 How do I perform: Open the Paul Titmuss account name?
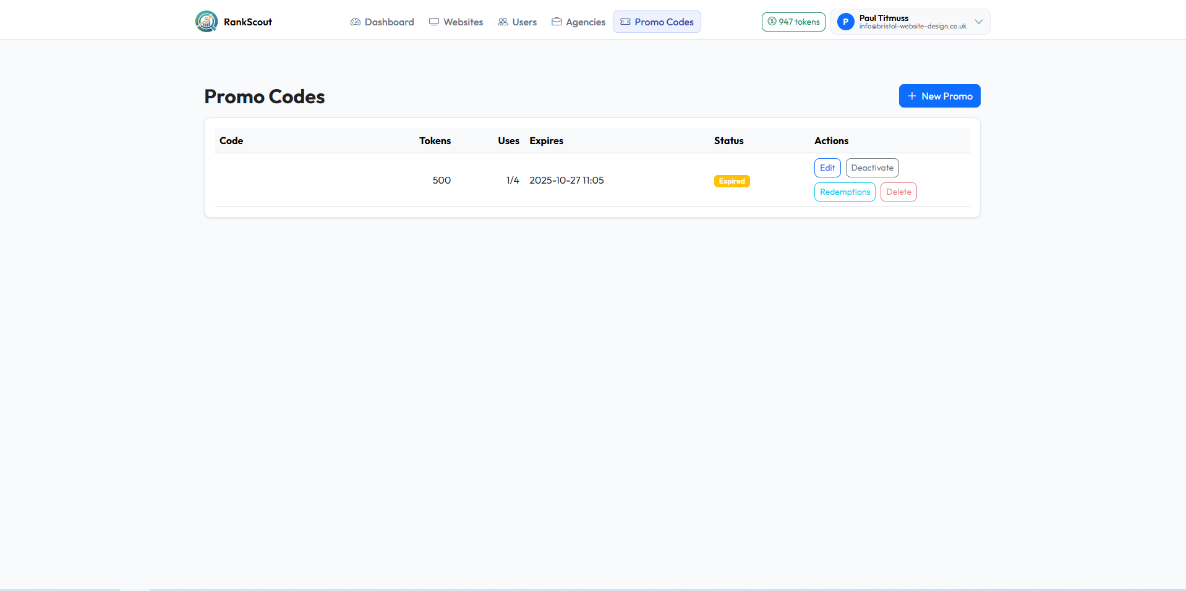point(884,18)
